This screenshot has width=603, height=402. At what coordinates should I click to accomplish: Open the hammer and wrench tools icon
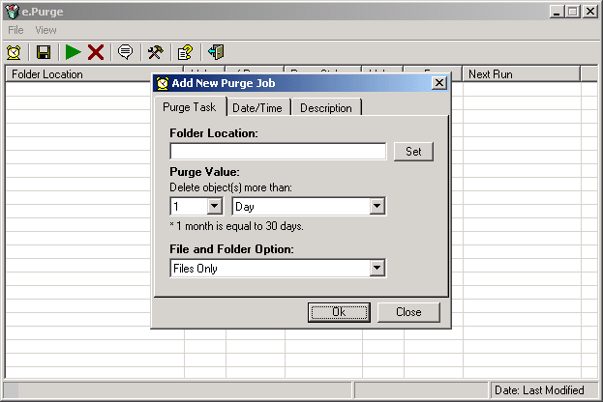point(156,52)
